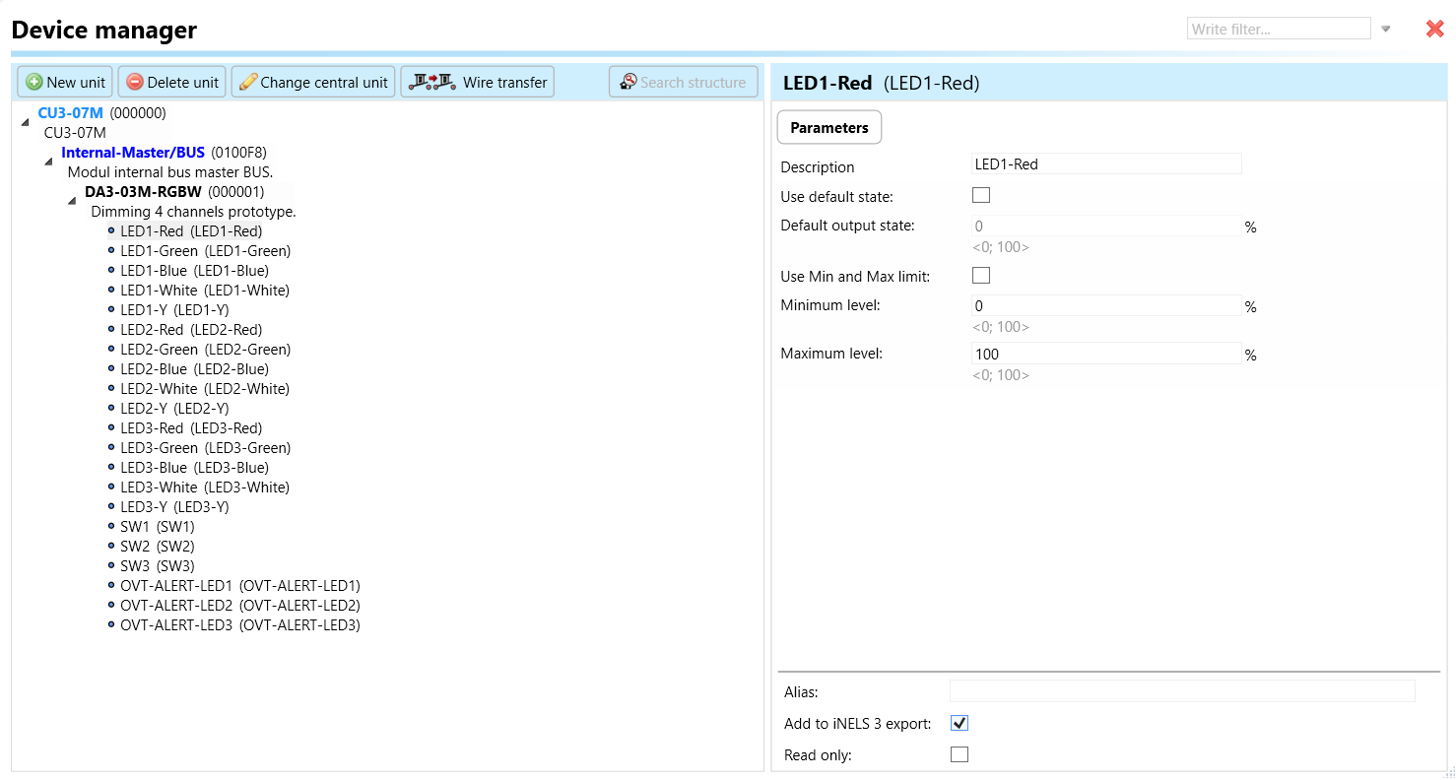The width and height of the screenshot is (1456, 780).
Task: Select LED3-White in the device tree
Action: tap(204, 487)
